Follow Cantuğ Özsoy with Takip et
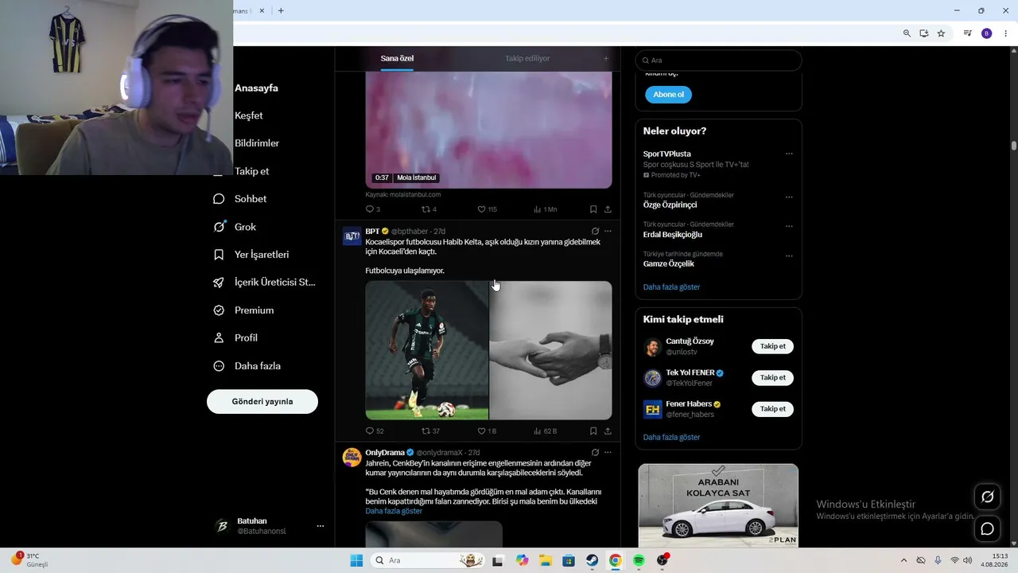 pos(772,346)
